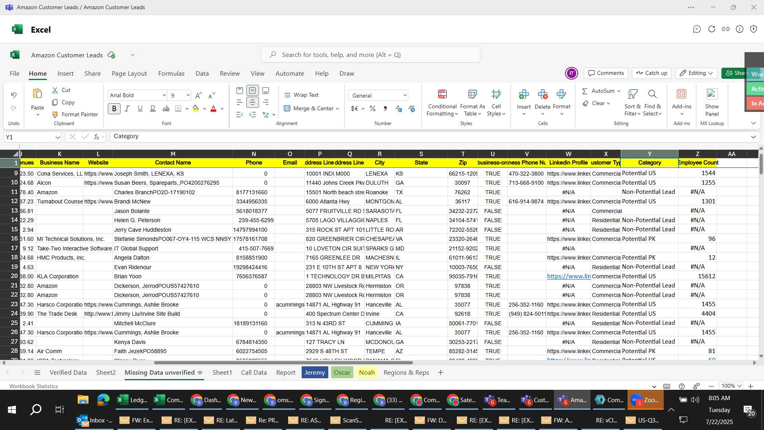Click the Catch up button
764x430 pixels.
(651, 73)
